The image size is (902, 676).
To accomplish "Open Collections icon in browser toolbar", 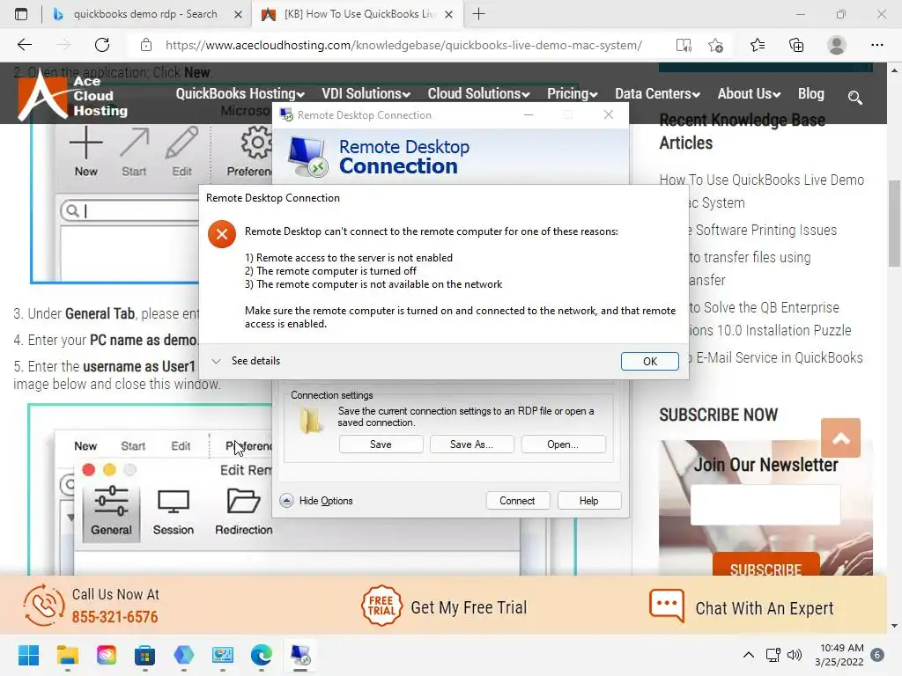I will coord(796,45).
